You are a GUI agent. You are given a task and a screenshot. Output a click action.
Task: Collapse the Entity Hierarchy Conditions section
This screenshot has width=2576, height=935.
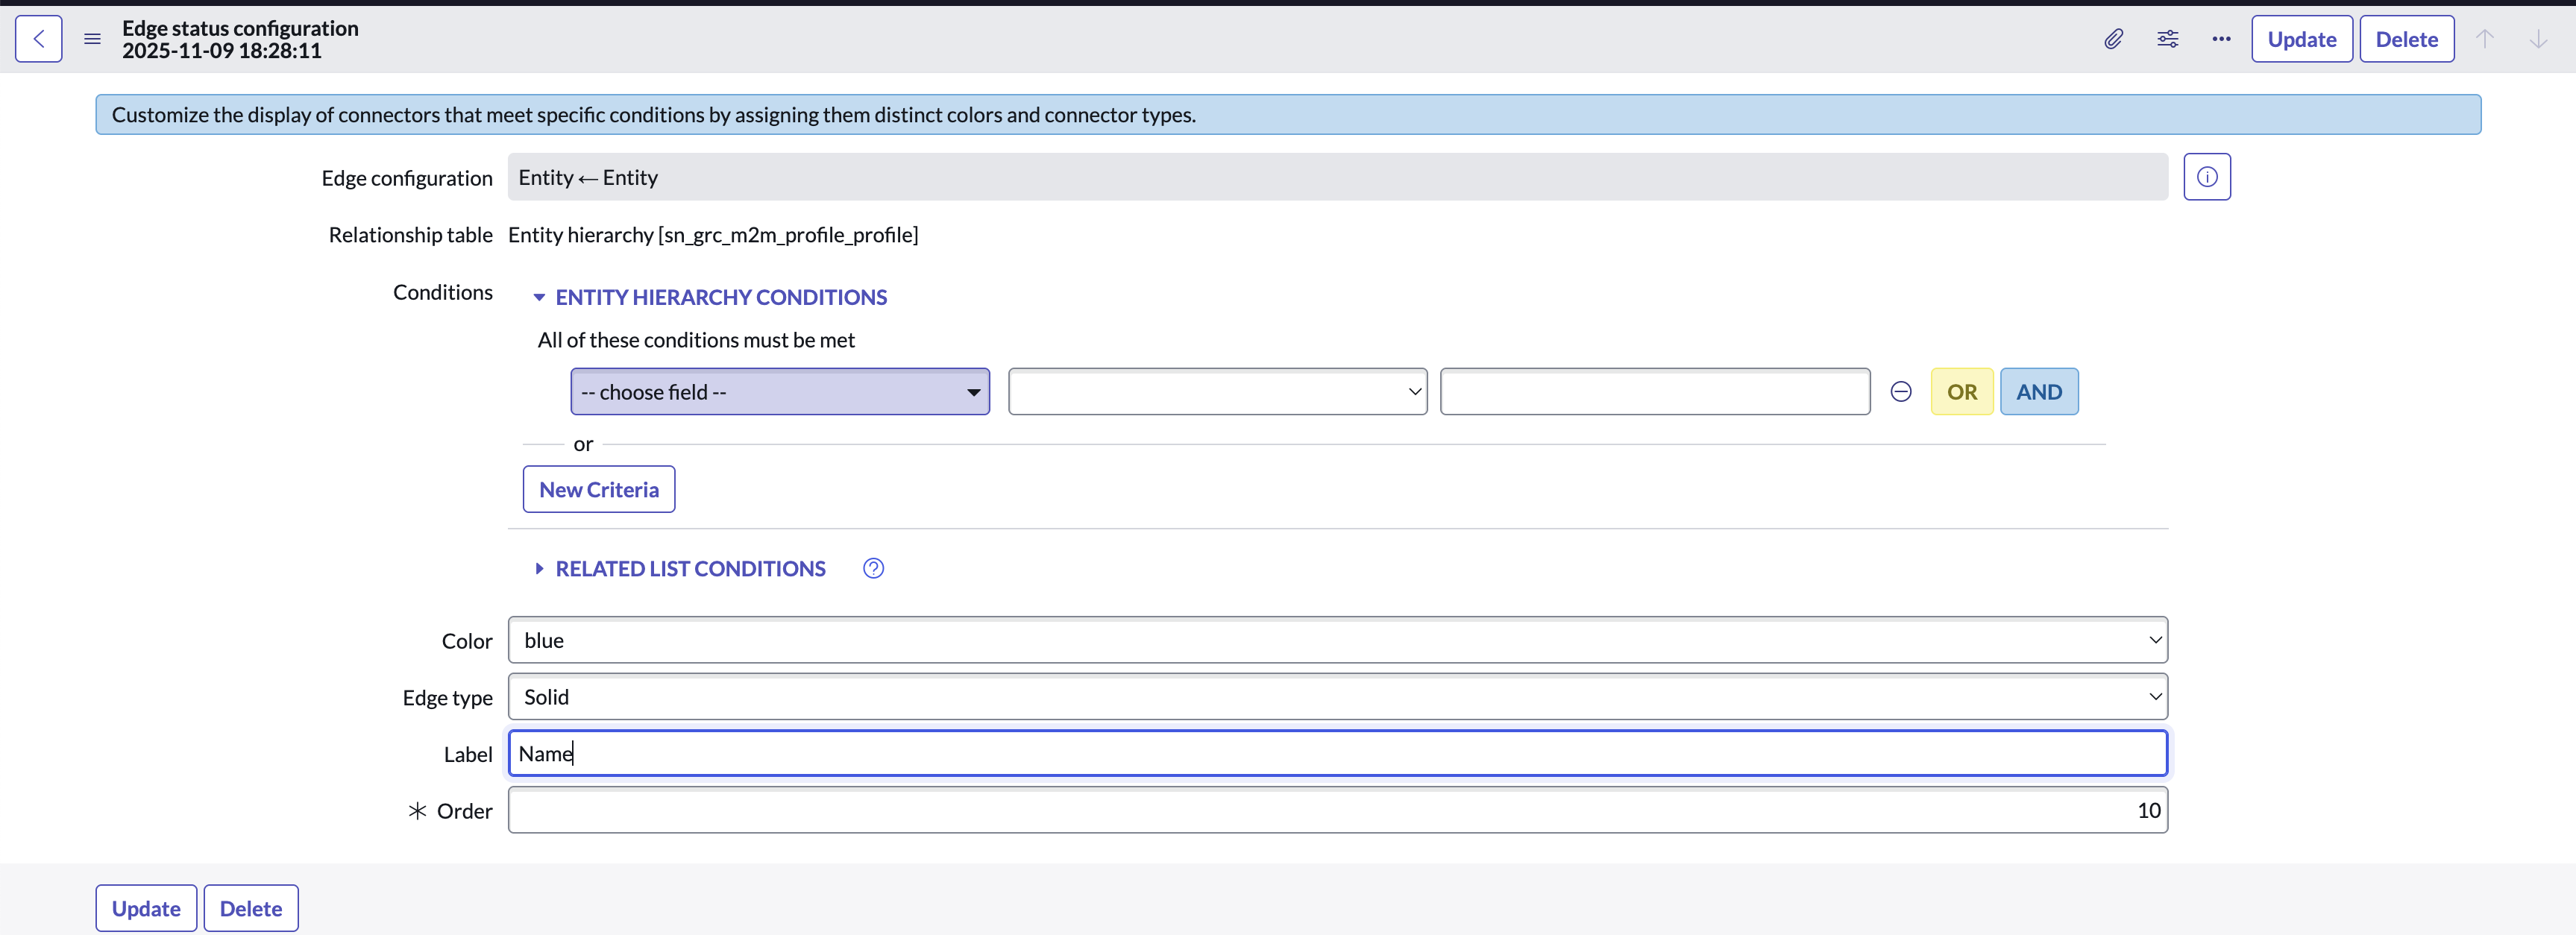pyautogui.click(x=710, y=297)
